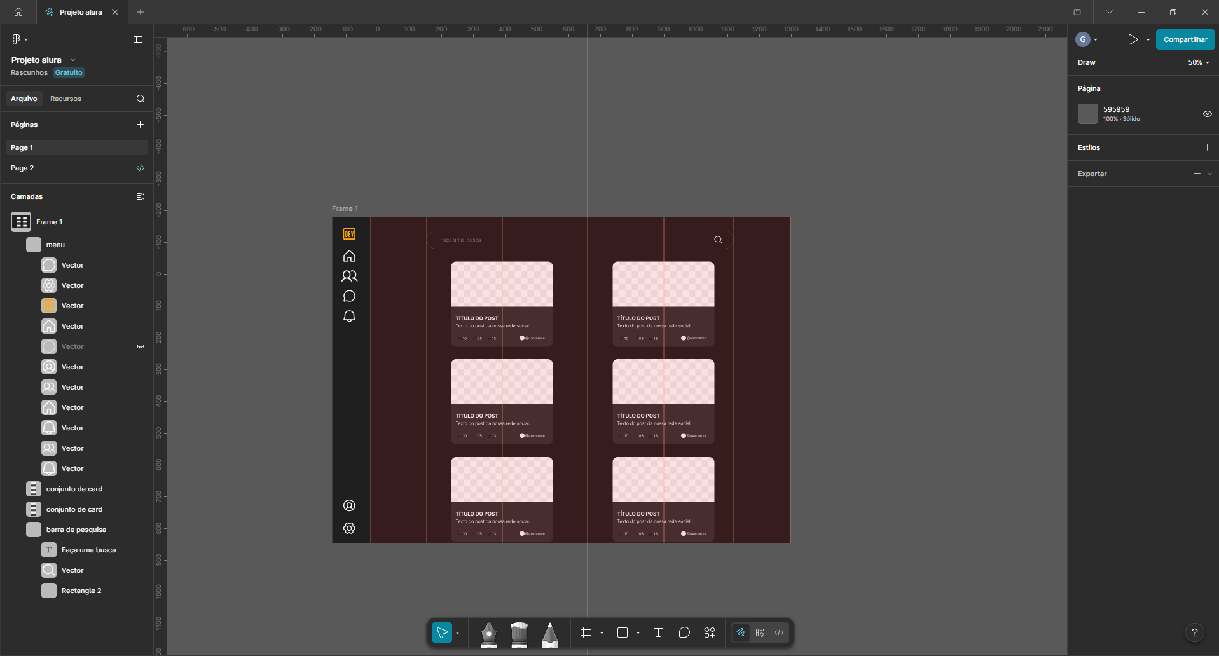Select the Marker brush tool
Image resolution: width=1219 pixels, height=656 pixels.
coord(520,634)
